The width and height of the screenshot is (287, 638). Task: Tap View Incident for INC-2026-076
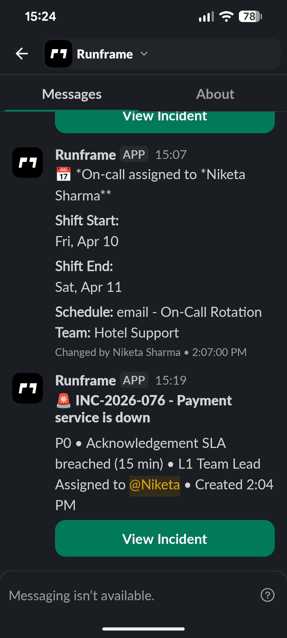click(164, 539)
